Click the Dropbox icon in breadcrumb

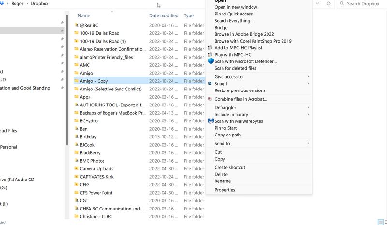[x=2, y=3]
